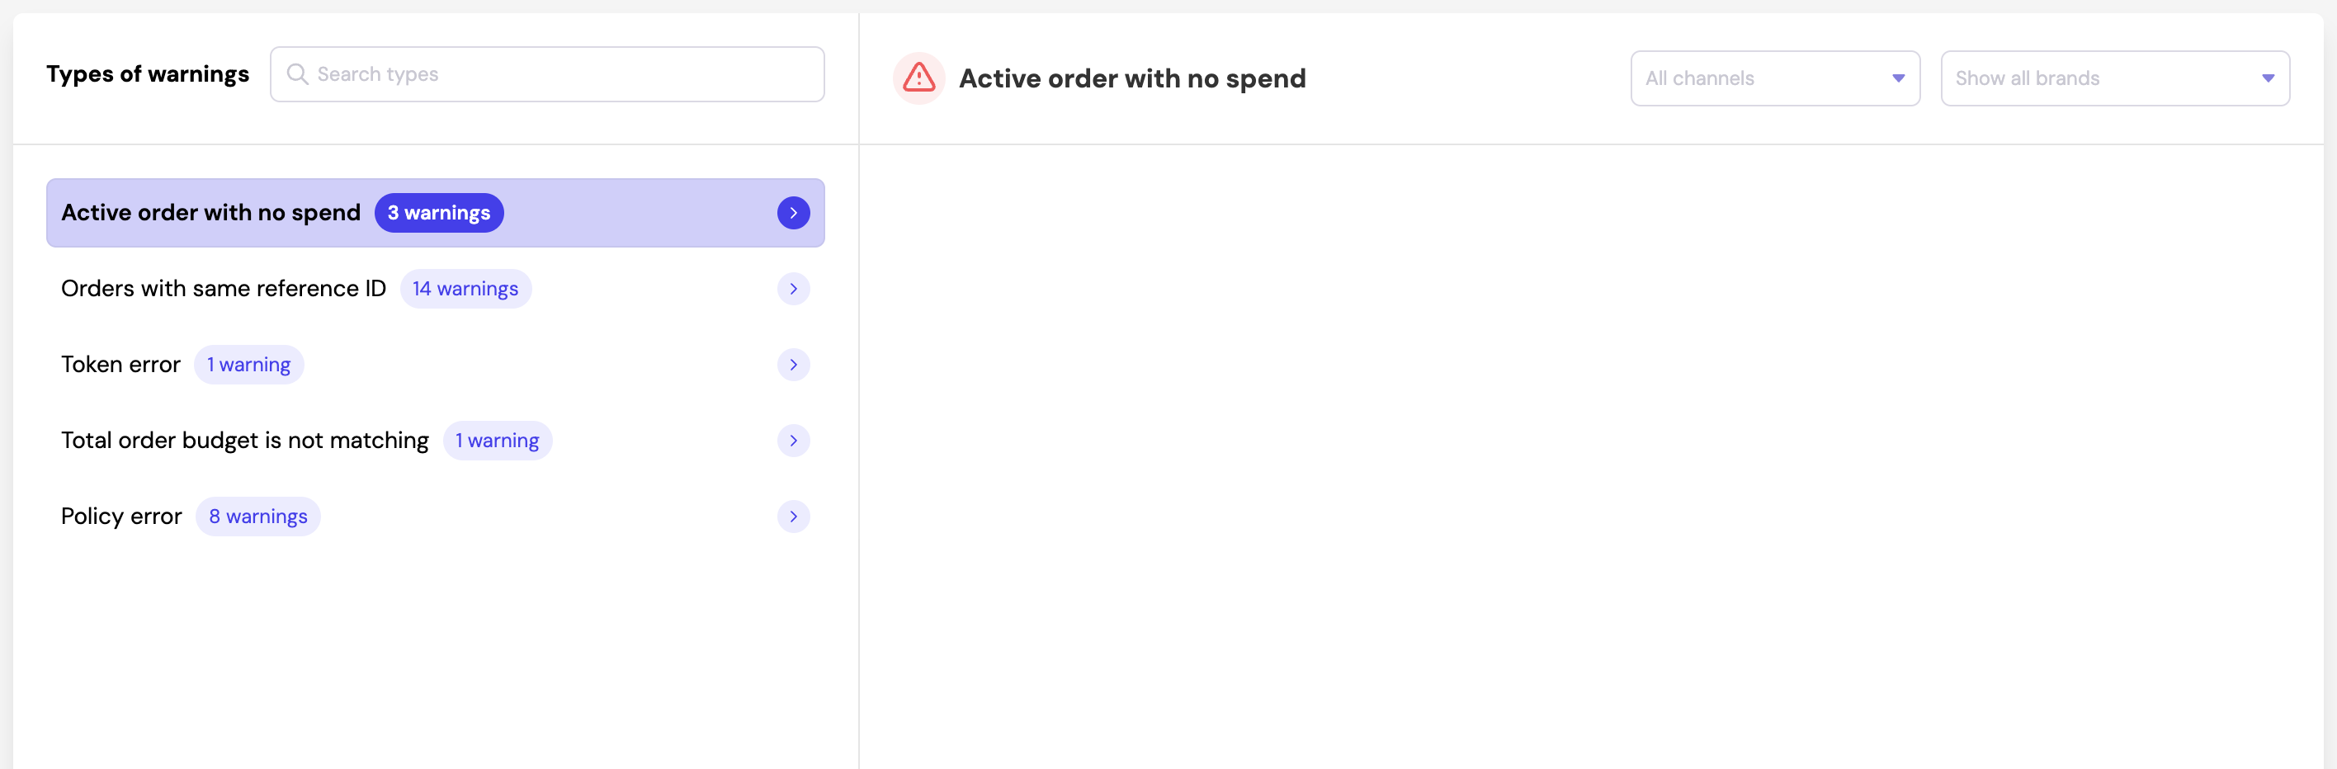This screenshot has width=2337, height=769.
Task: Click the 8 warnings badge
Action: [257, 517]
